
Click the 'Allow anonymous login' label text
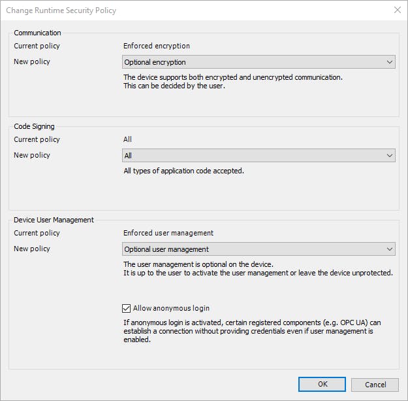(x=171, y=308)
